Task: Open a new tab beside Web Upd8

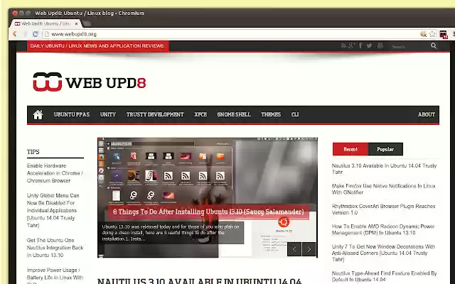Action: (x=87, y=23)
